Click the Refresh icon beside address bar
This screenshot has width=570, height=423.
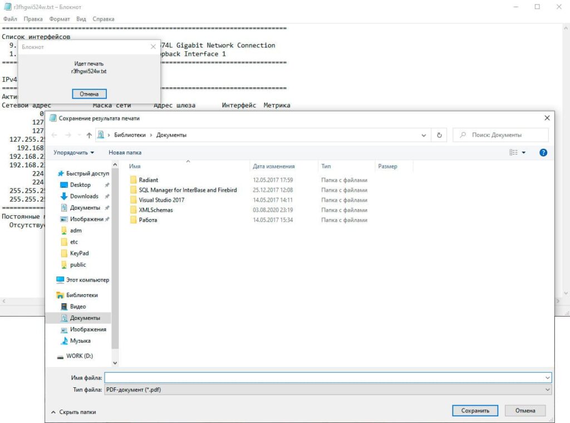439,135
